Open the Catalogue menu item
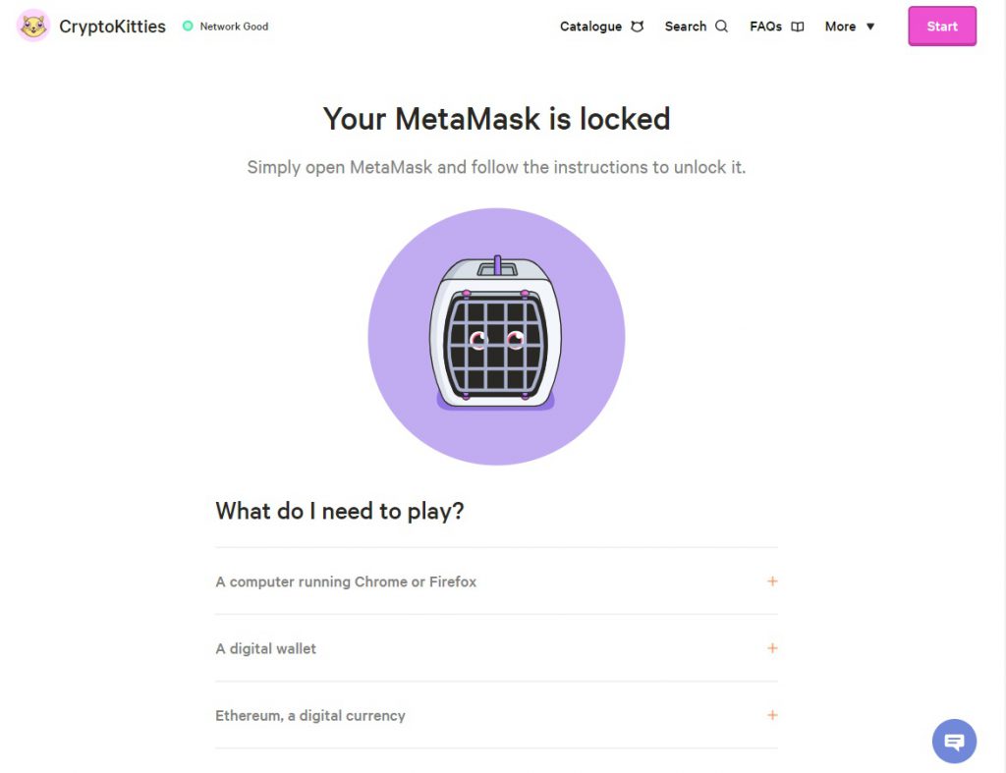Viewport: 1006px width, 773px height. tap(590, 27)
